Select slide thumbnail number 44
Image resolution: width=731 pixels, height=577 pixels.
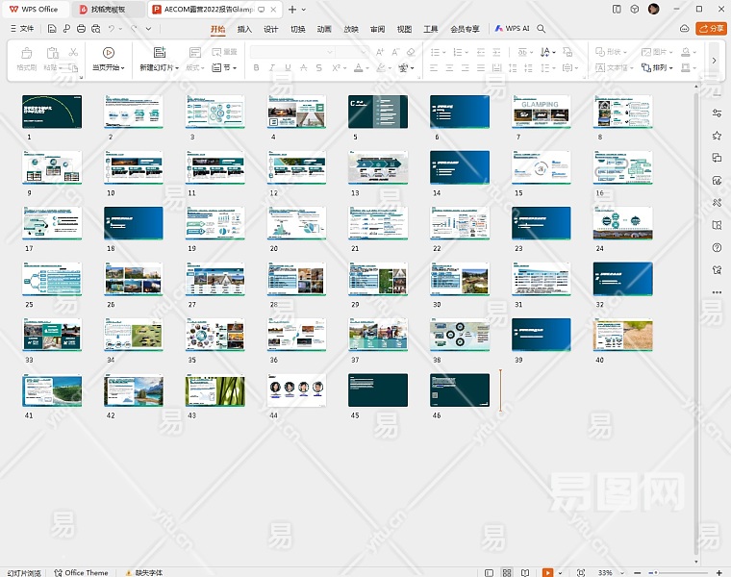click(295, 389)
